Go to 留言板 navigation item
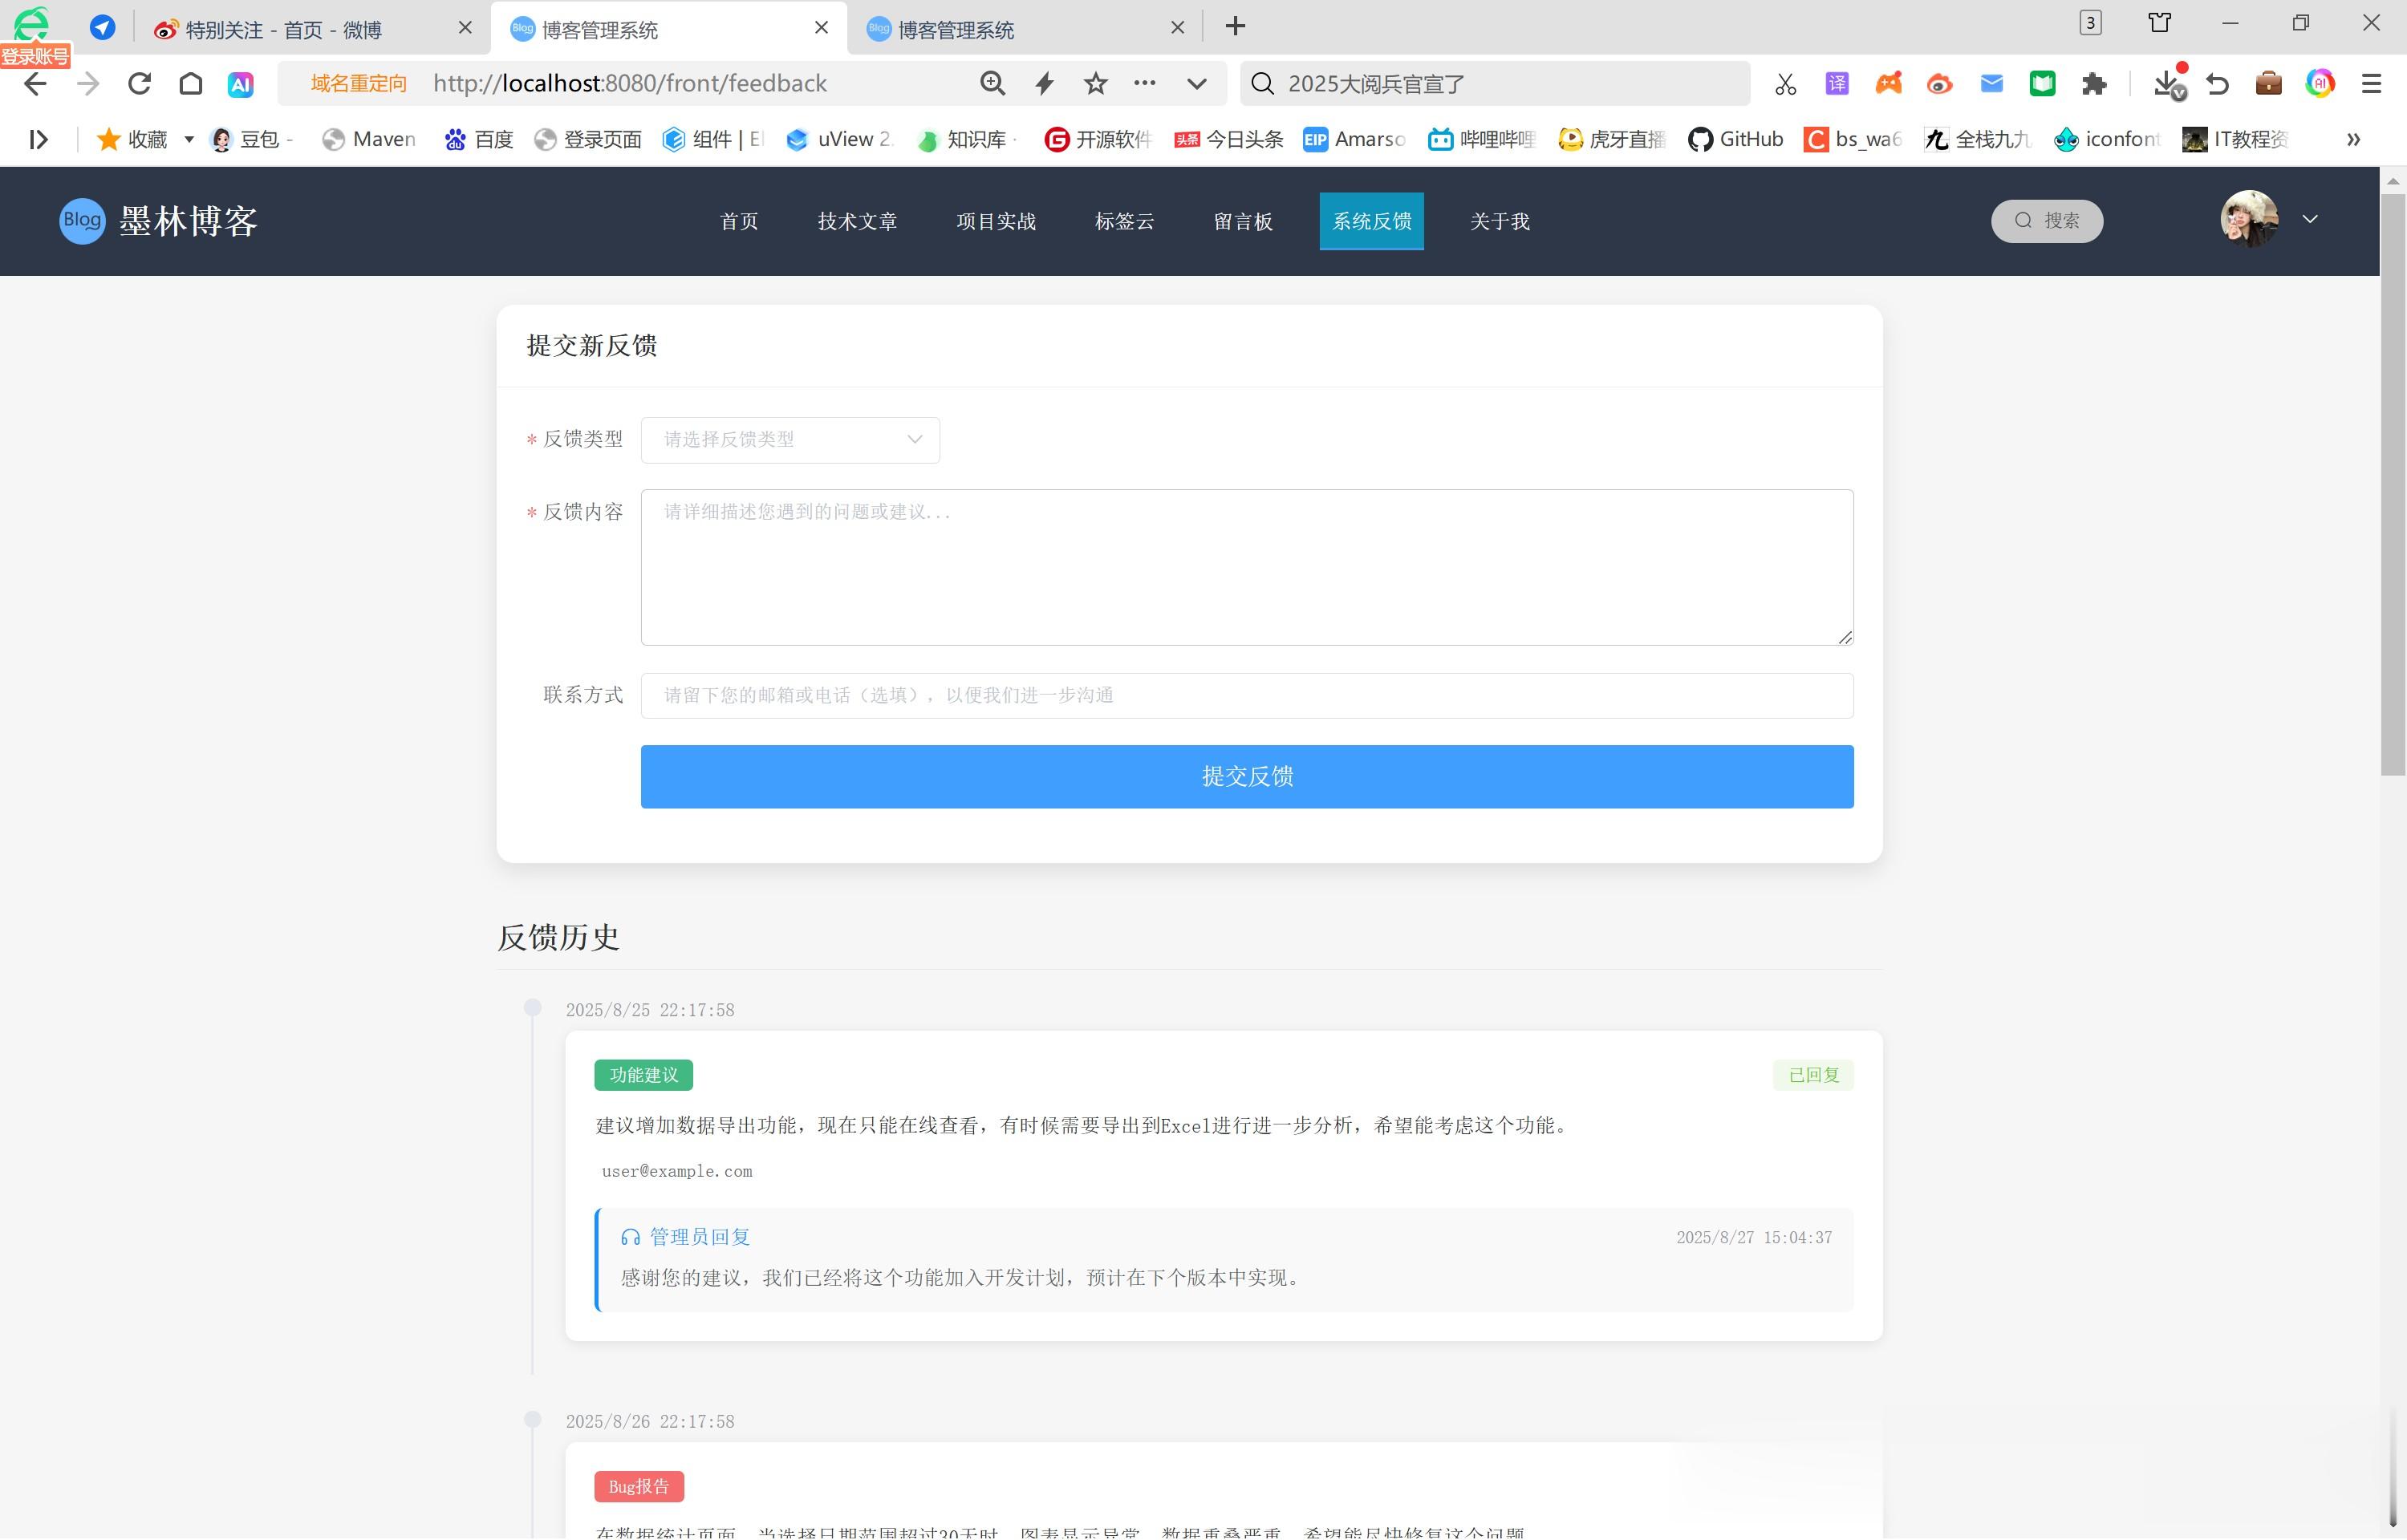2407x1540 pixels. click(x=1242, y=221)
